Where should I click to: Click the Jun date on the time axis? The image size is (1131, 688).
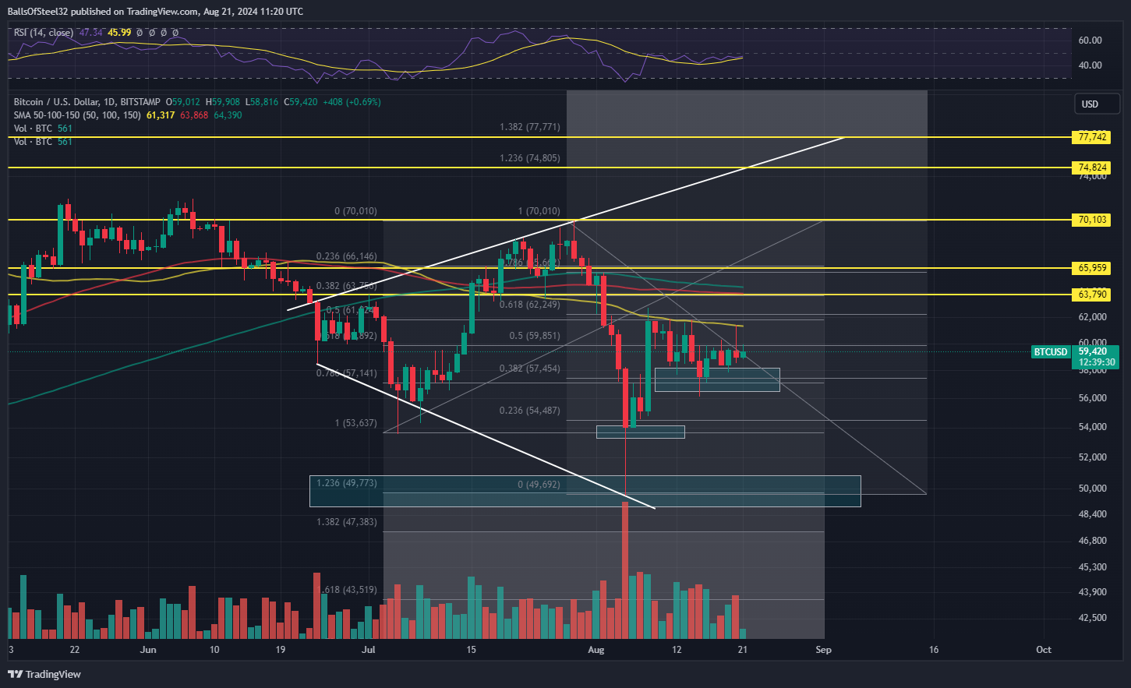pos(149,650)
